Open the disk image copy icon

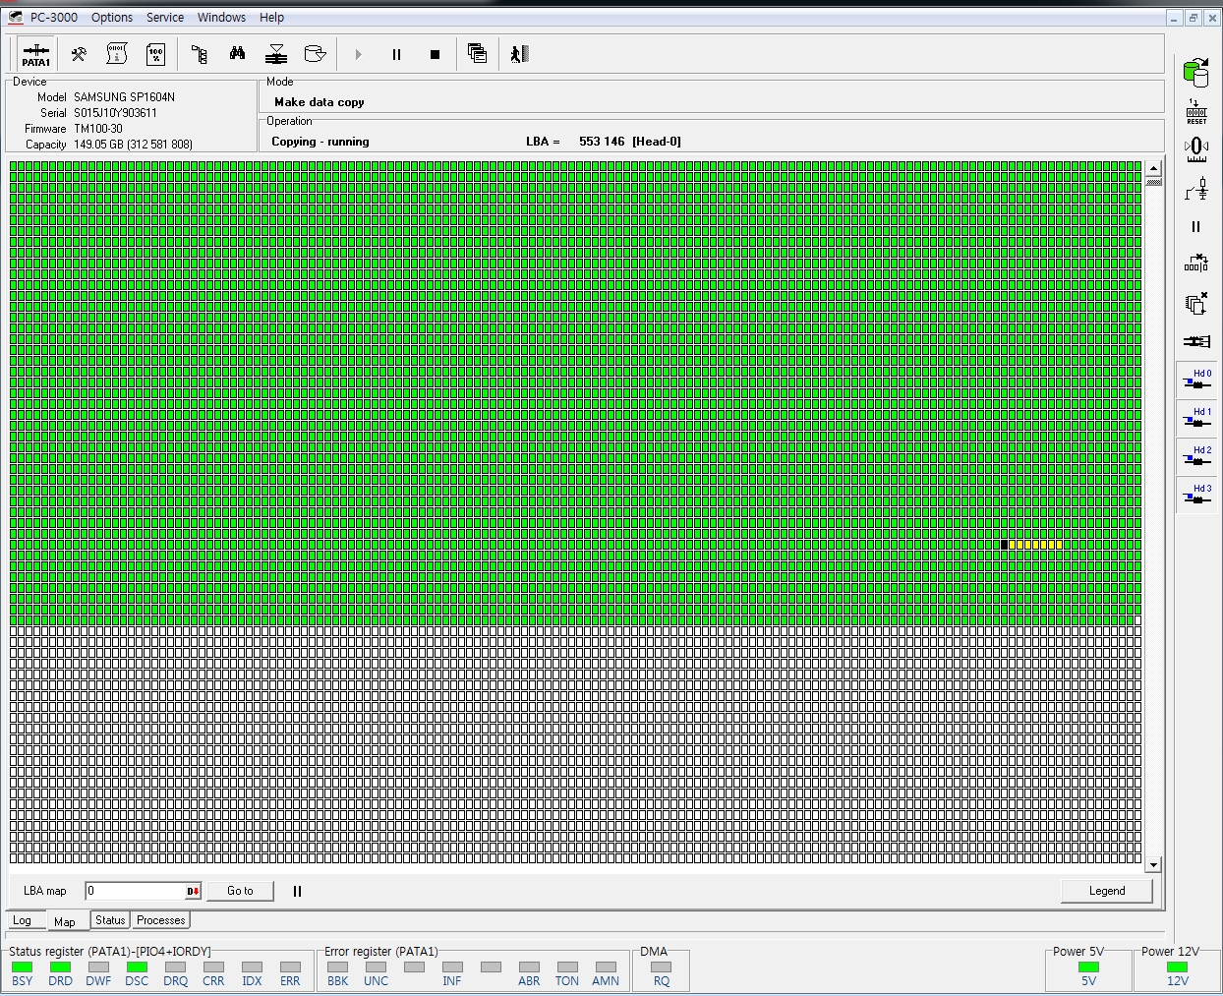[x=315, y=54]
